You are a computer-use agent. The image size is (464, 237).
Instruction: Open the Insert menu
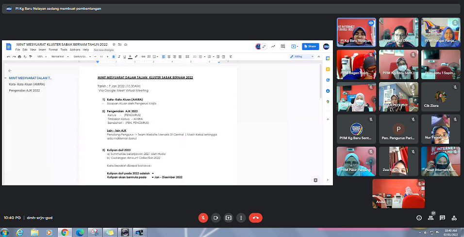pyautogui.click(x=43, y=50)
